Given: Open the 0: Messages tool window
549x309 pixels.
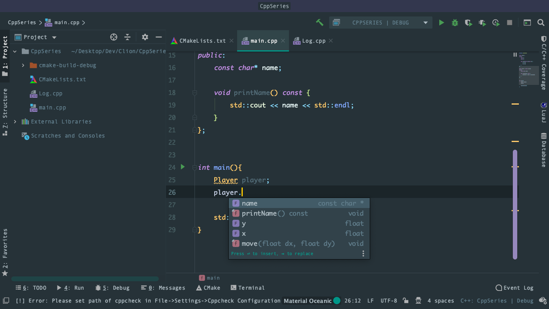Looking at the screenshot, I should pos(163,288).
